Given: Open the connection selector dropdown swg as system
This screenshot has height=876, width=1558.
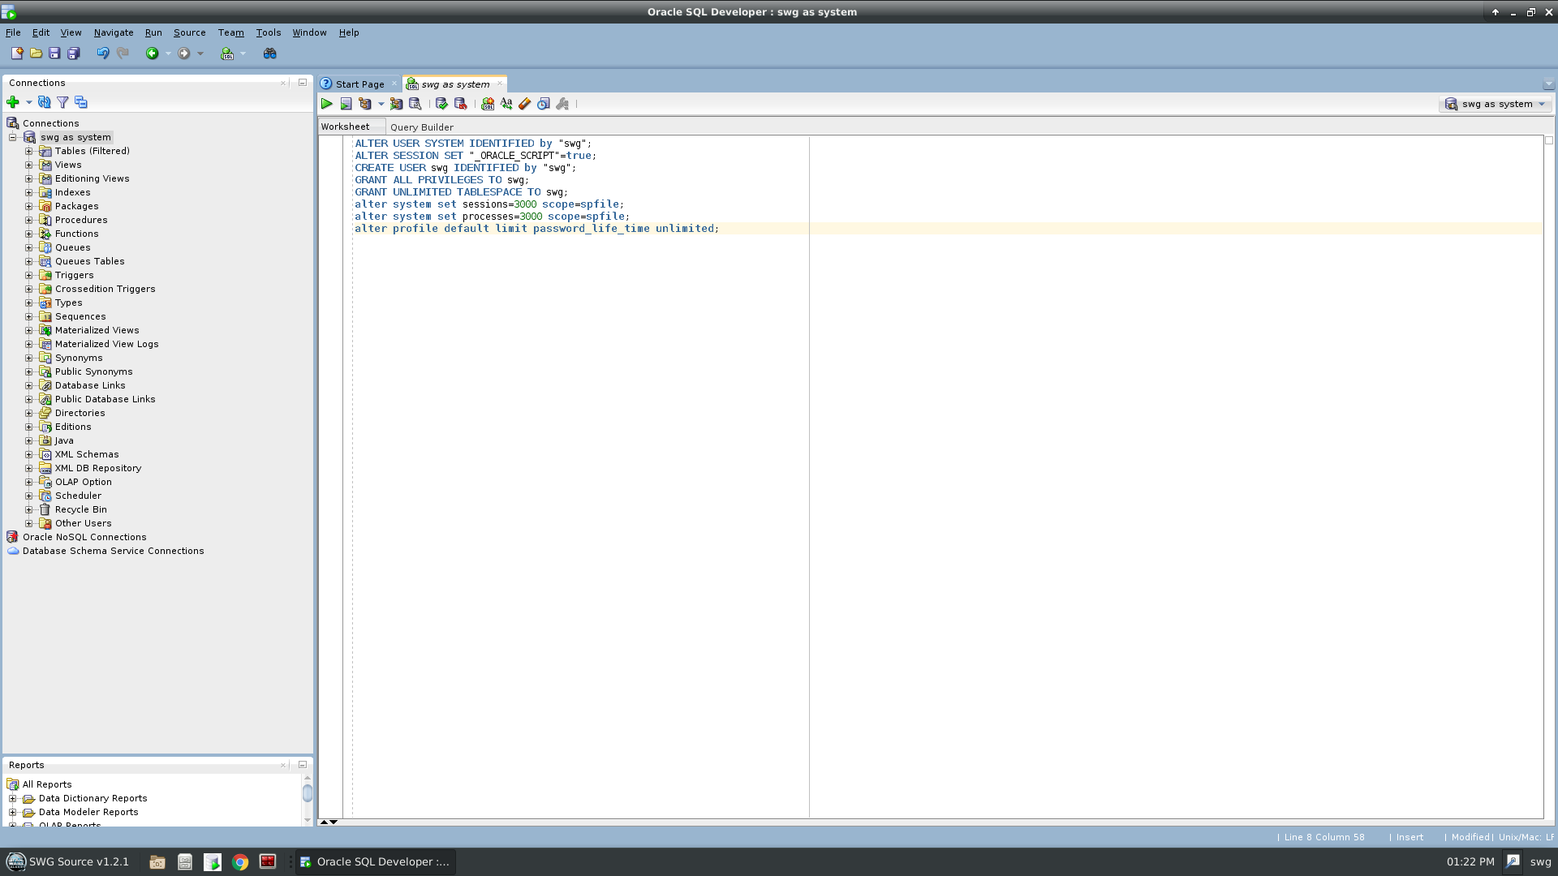Looking at the screenshot, I should coord(1496,104).
